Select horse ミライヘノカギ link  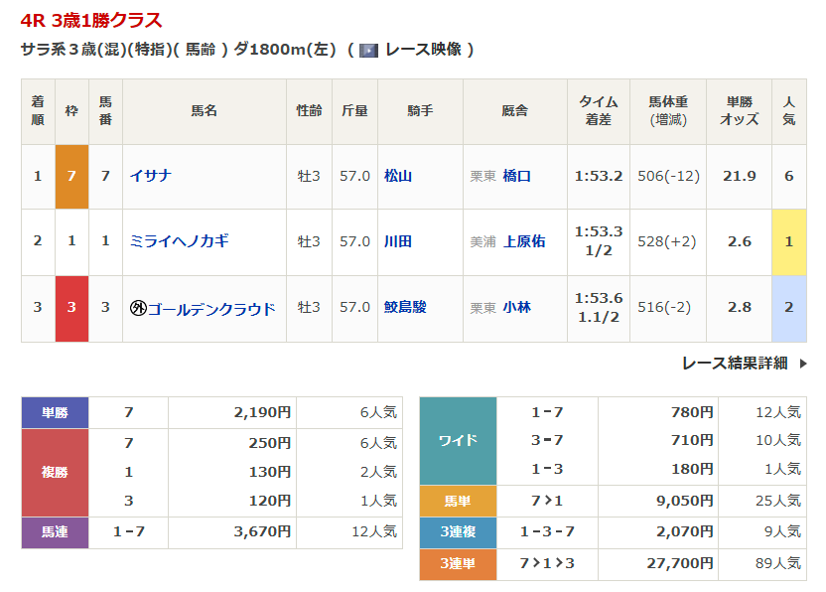[x=179, y=241]
